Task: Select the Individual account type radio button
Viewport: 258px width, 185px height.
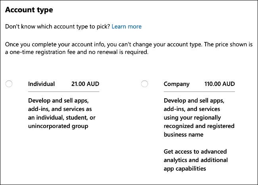Action: click(x=9, y=84)
